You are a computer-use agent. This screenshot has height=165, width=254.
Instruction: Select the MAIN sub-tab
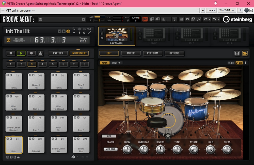(105, 63)
